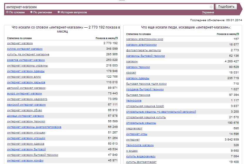Open the 'м видео' link

[132, 151]
